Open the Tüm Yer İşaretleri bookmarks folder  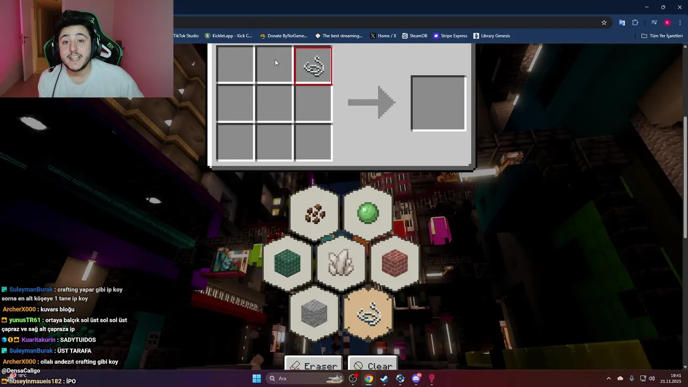pyautogui.click(x=662, y=36)
